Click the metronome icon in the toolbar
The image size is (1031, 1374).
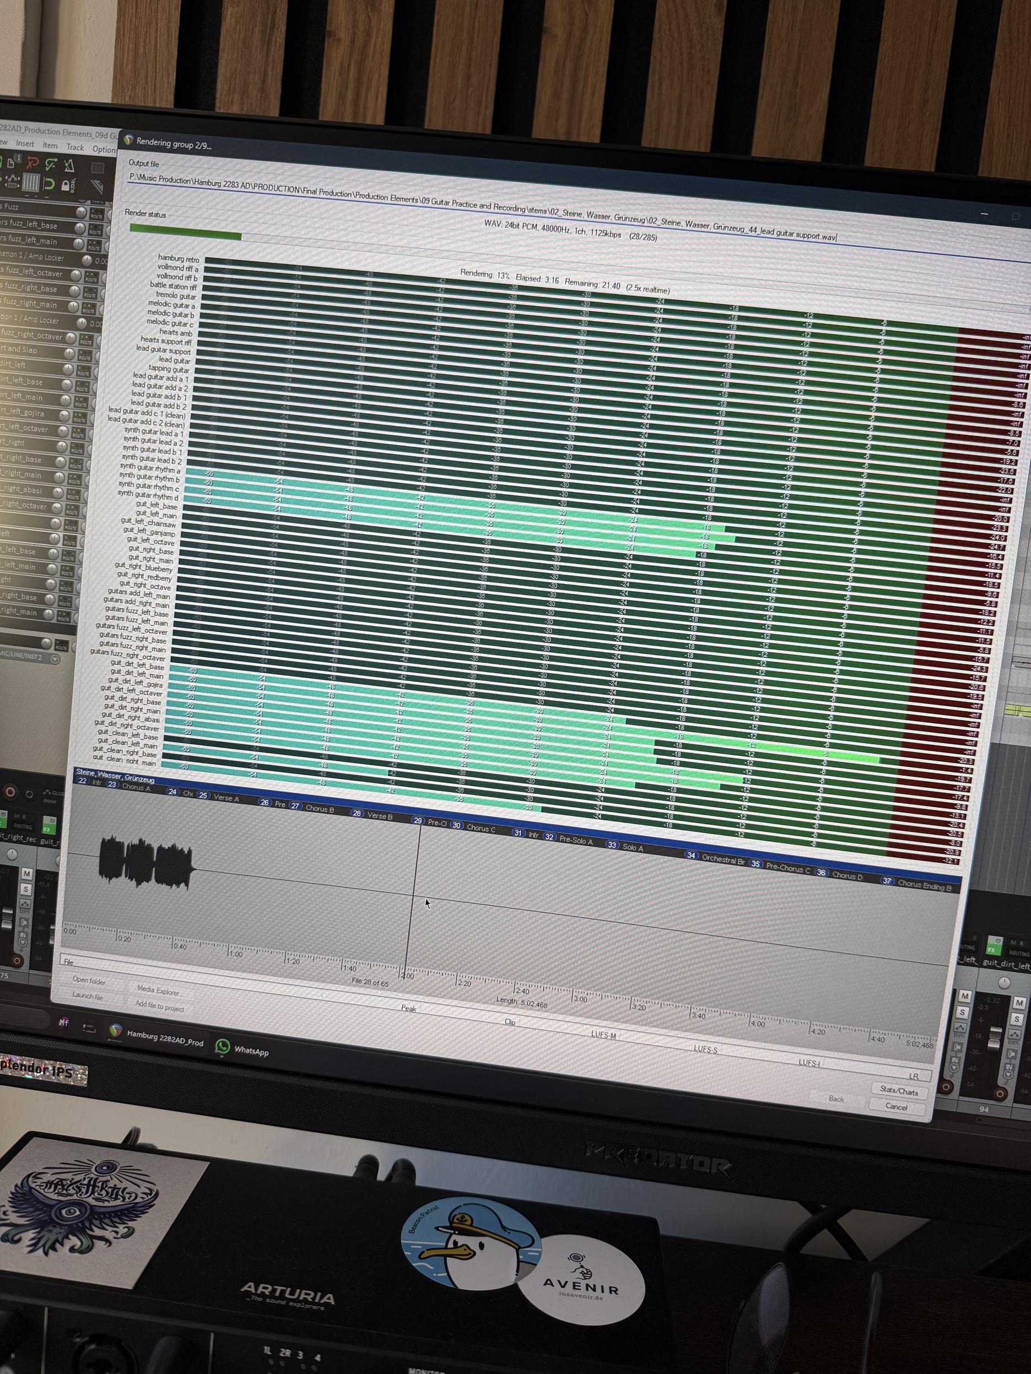69,165
